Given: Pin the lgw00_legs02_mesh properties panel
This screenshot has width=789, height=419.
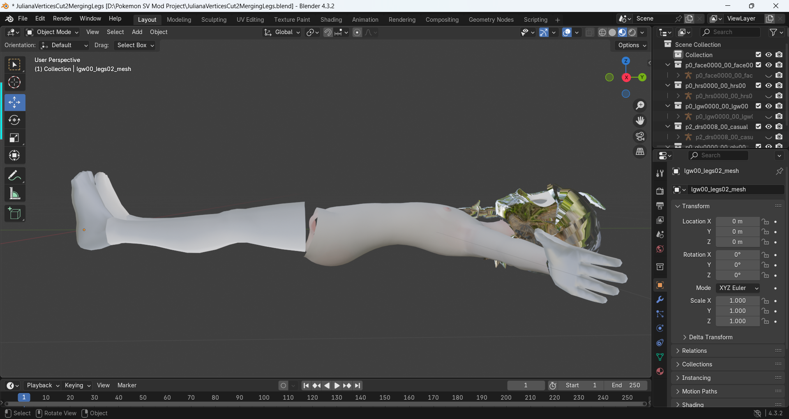Looking at the screenshot, I should tap(779, 171).
